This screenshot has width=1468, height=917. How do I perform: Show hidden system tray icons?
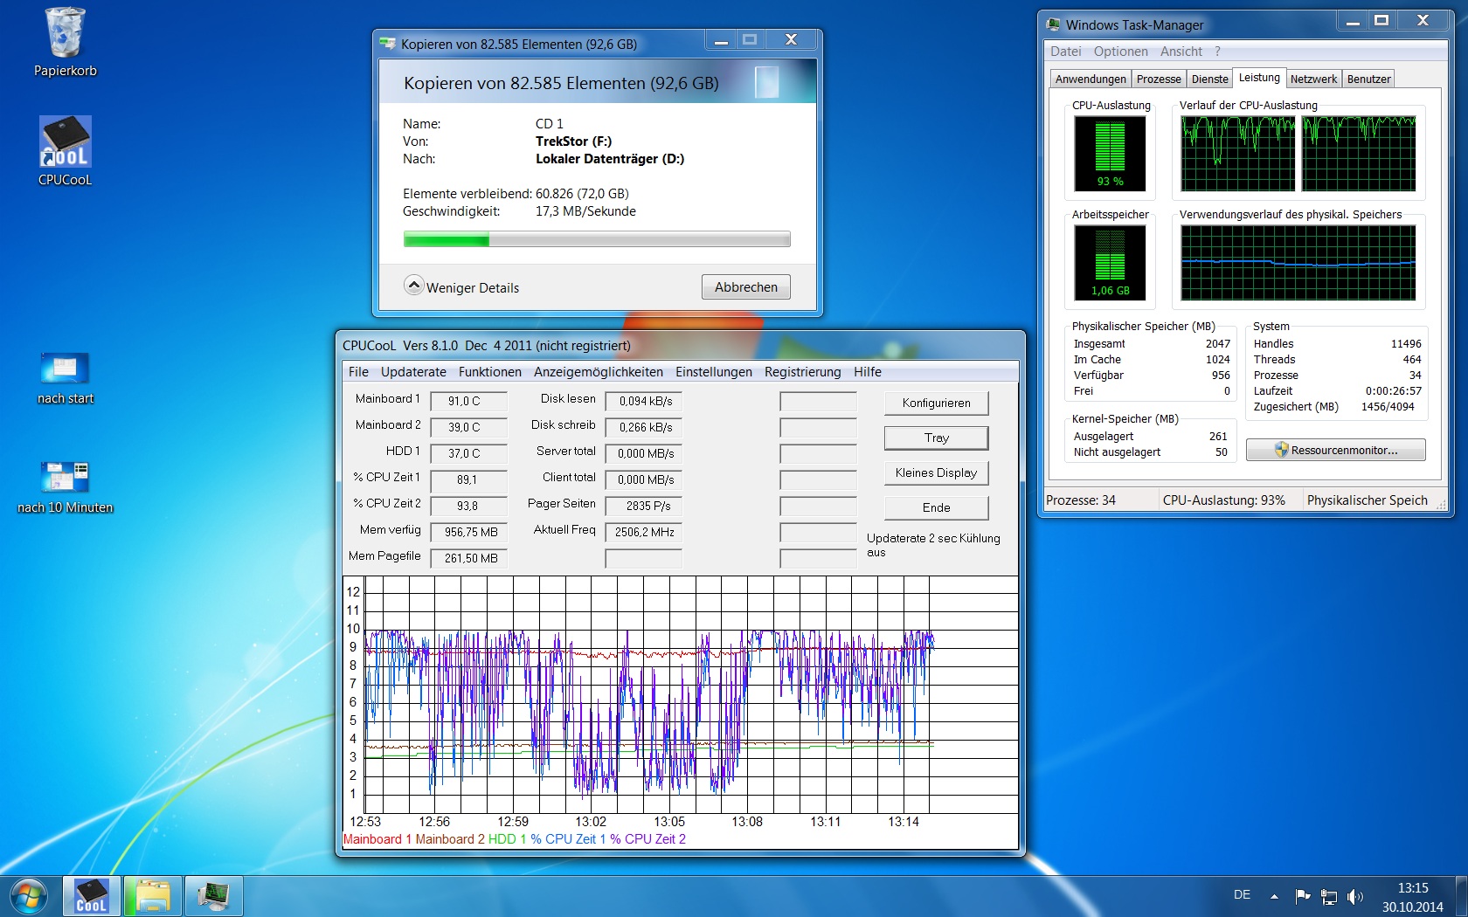coord(1274,896)
